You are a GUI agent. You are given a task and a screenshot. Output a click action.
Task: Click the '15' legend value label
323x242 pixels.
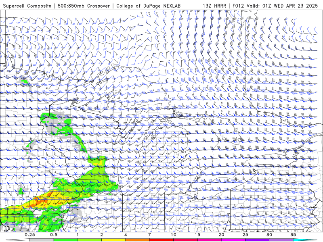pos(197,235)
